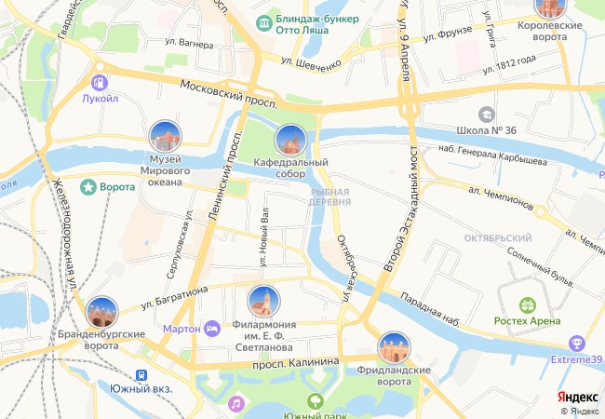The height and width of the screenshot is (419, 605).
Task: Select the Cathedral photo marker
Action: click(291, 141)
